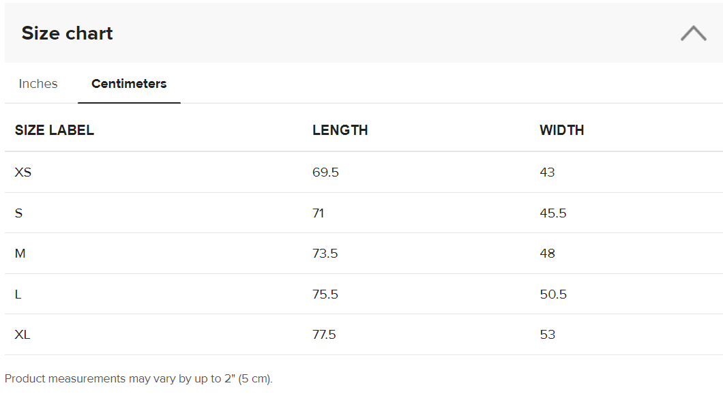Screen dimensions: 723x394
Task: Click the WIDTH column header
Action: pyautogui.click(x=562, y=130)
